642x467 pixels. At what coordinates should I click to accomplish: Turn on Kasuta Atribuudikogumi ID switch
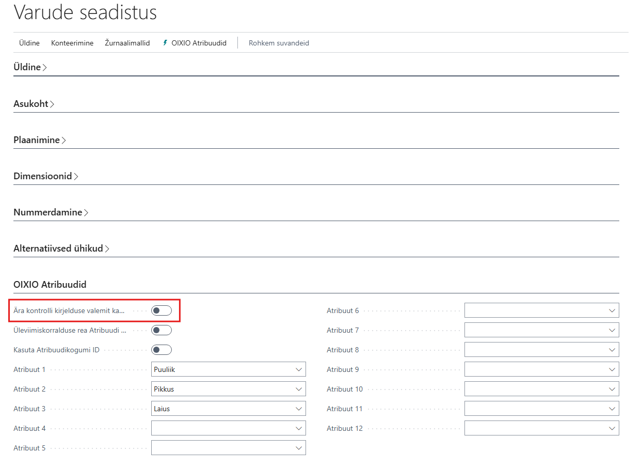tap(161, 350)
